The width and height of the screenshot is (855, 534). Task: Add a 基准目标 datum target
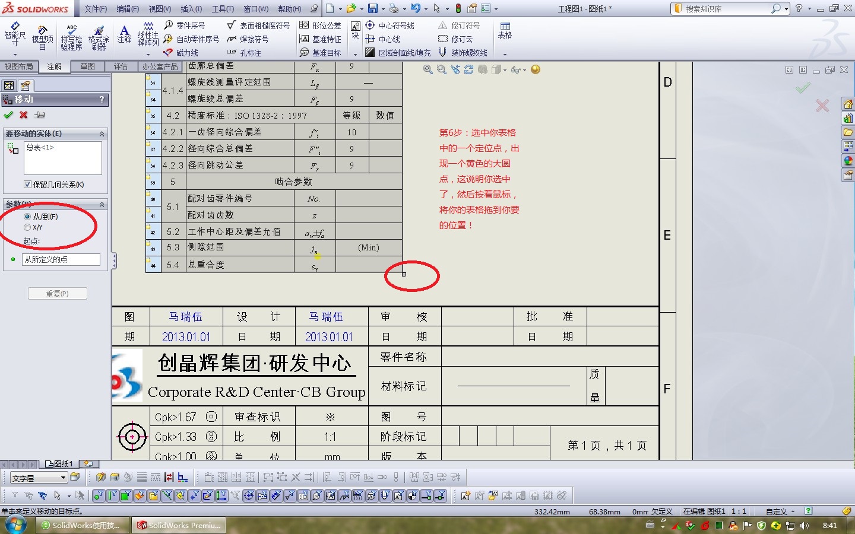click(320, 53)
